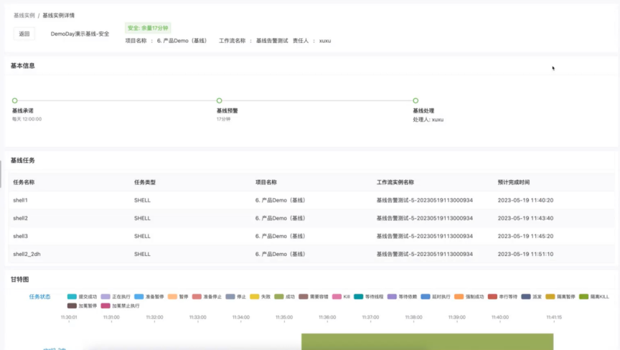Click the 任务状态 legend label
The image size is (620, 350).
[x=39, y=297]
